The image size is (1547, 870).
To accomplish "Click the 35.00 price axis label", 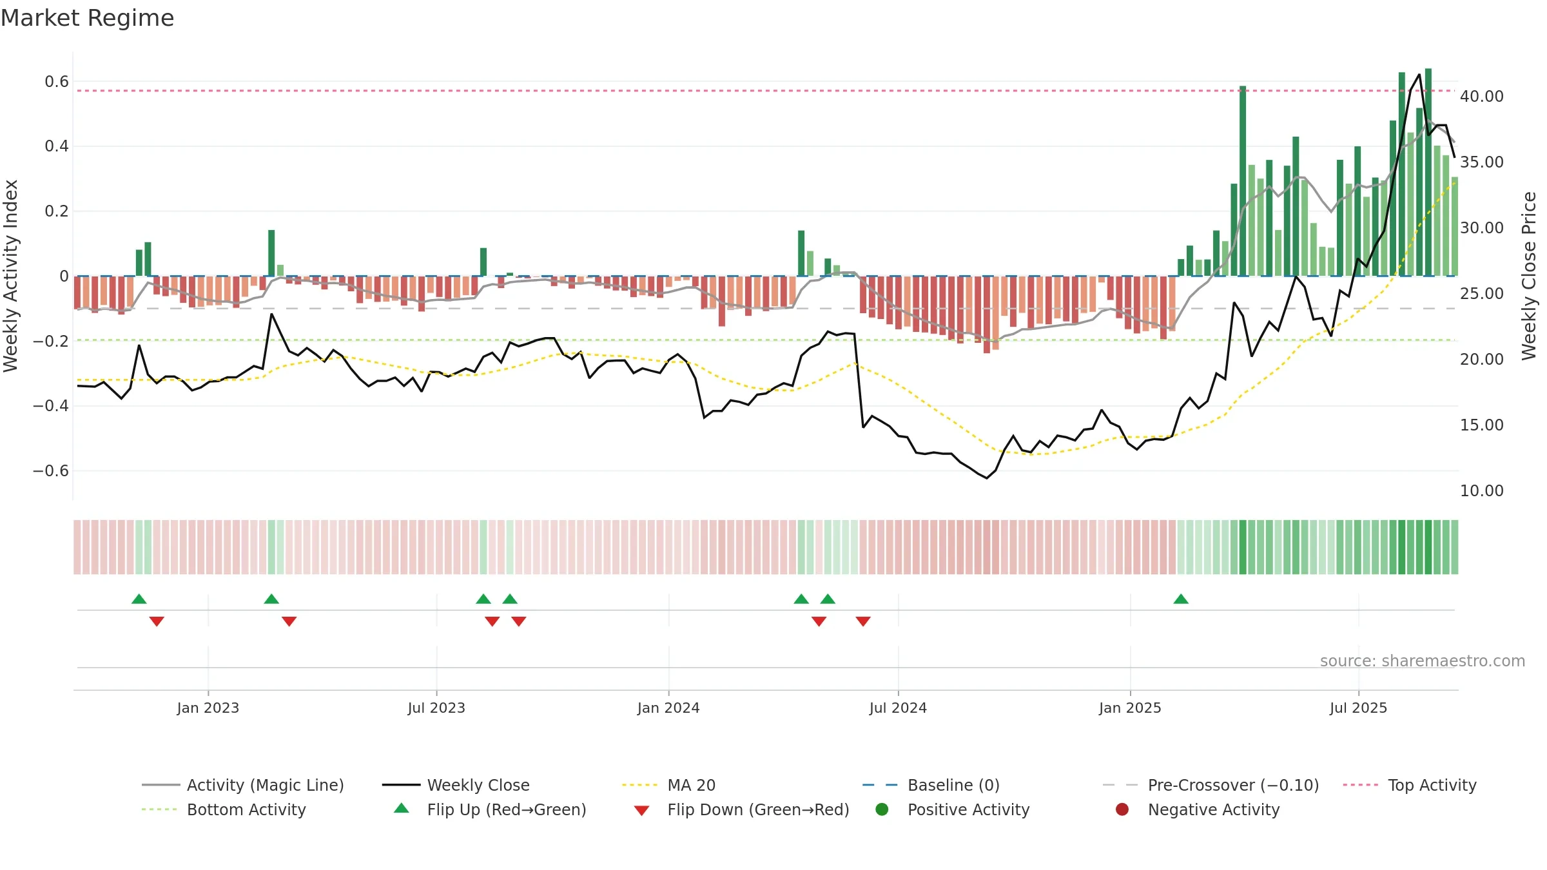I will [x=1481, y=162].
